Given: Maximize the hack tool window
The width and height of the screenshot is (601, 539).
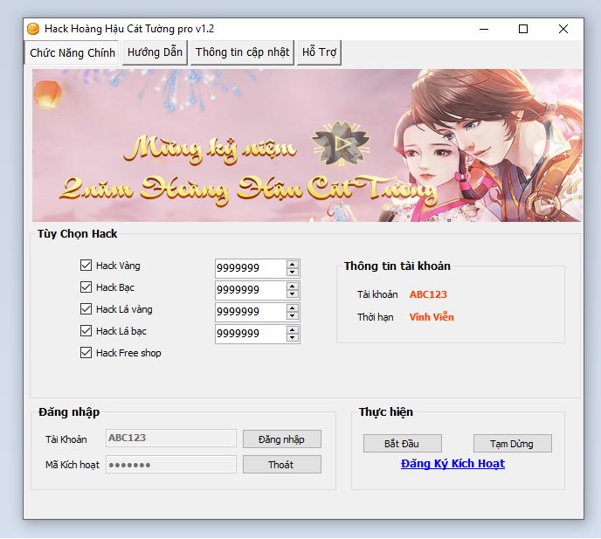Looking at the screenshot, I should tap(523, 29).
